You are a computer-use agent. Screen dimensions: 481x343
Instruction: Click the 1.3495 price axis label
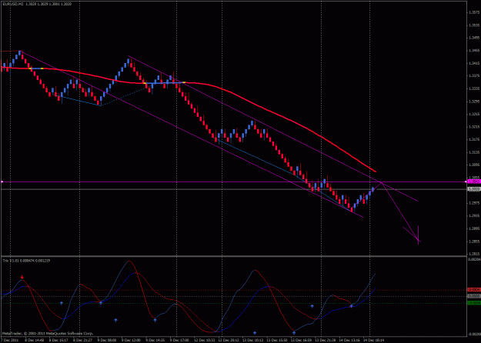(x=474, y=38)
